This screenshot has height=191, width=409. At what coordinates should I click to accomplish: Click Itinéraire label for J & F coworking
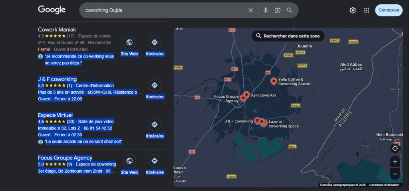tap(155, 96)
